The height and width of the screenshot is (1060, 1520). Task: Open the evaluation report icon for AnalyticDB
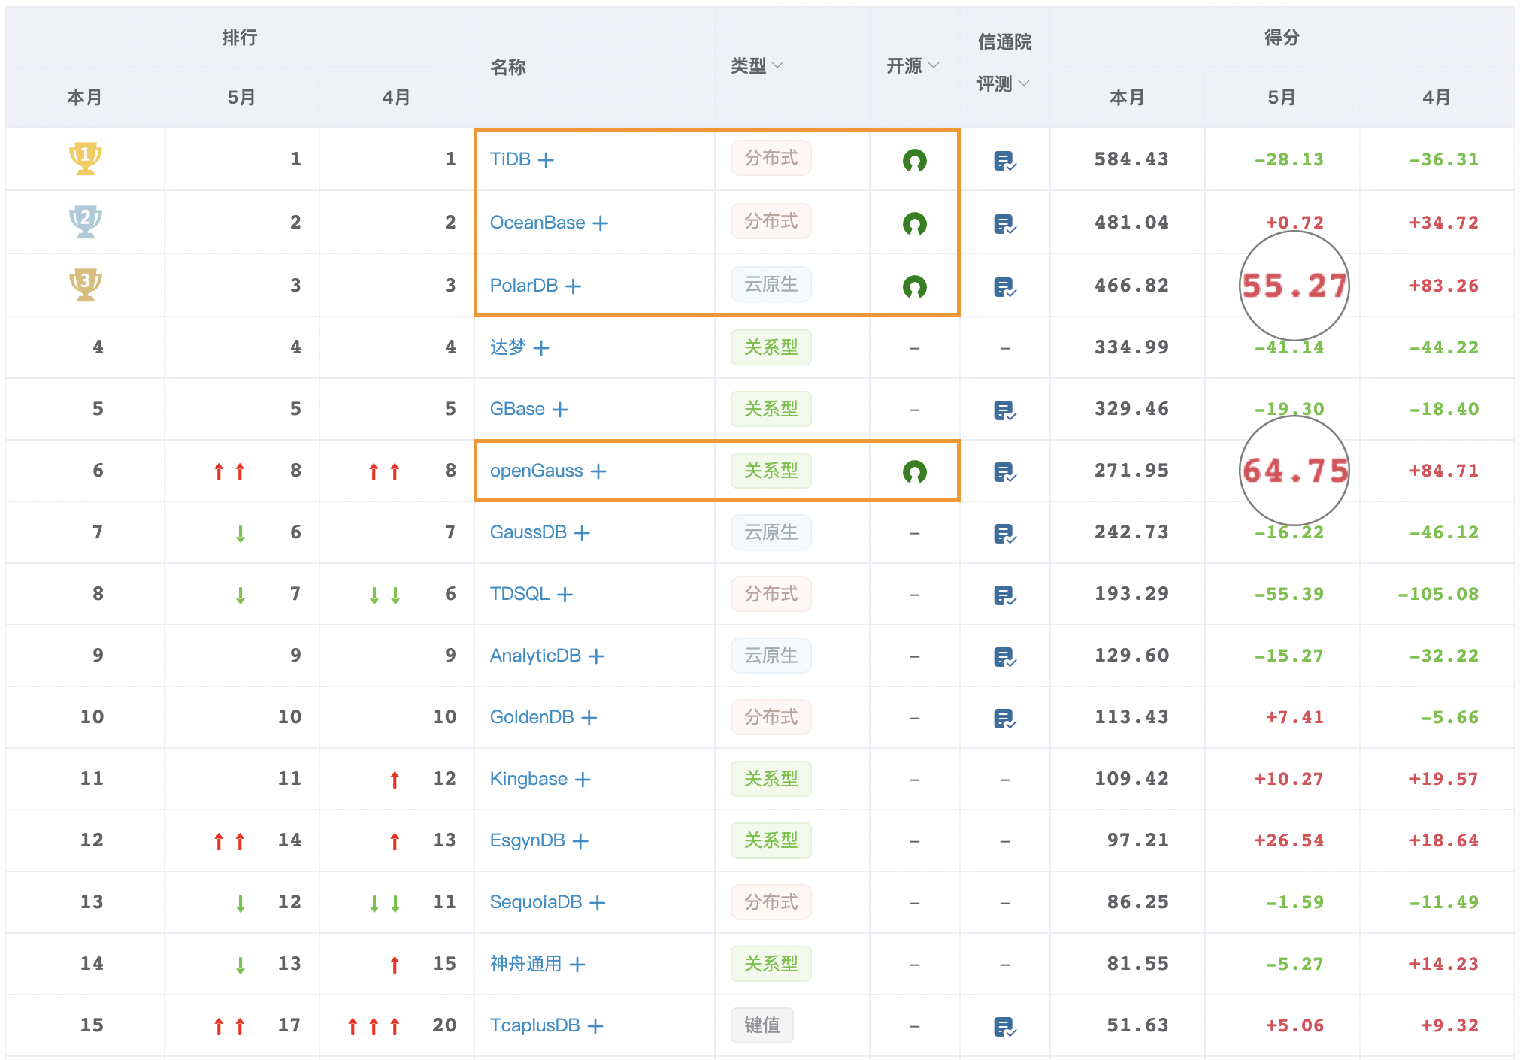coord(1004,657)
